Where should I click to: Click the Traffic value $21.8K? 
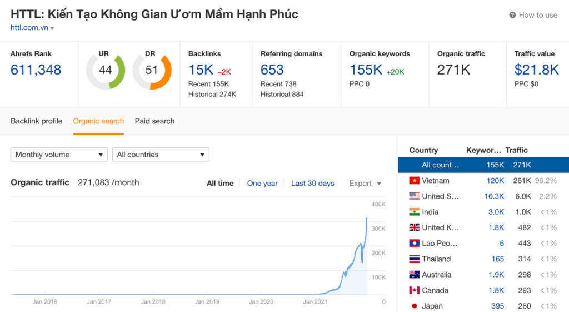pos(536,70)
